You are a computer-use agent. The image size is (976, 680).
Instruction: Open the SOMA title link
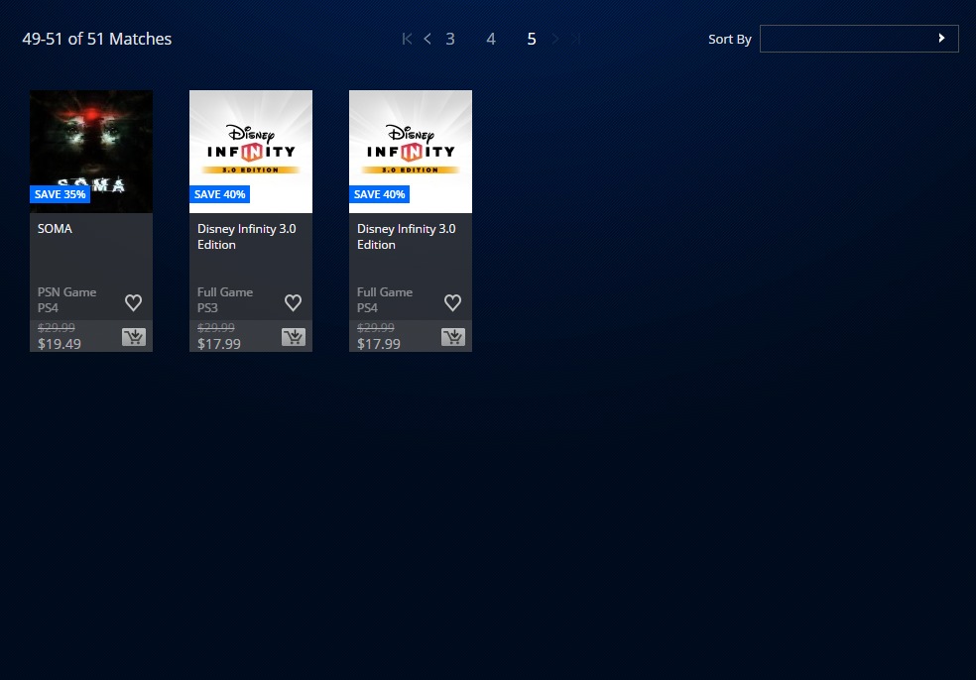[x=56, y=229]
